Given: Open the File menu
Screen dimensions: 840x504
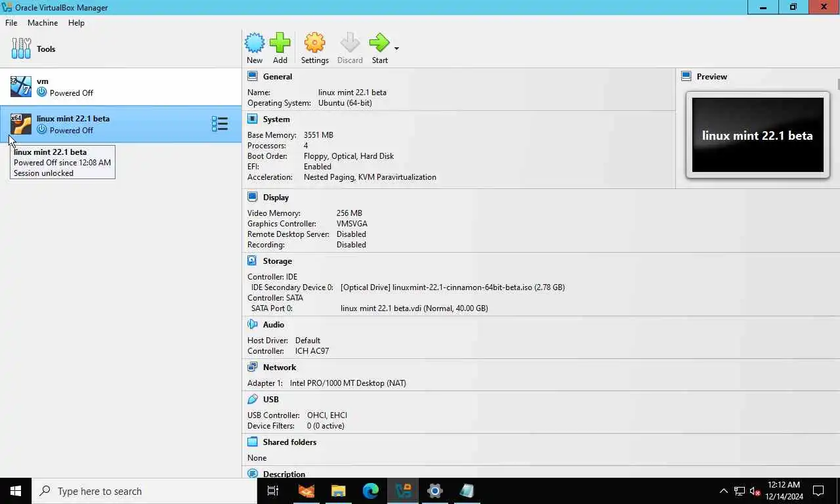Looking at the screenshot, I should [11, 22].
